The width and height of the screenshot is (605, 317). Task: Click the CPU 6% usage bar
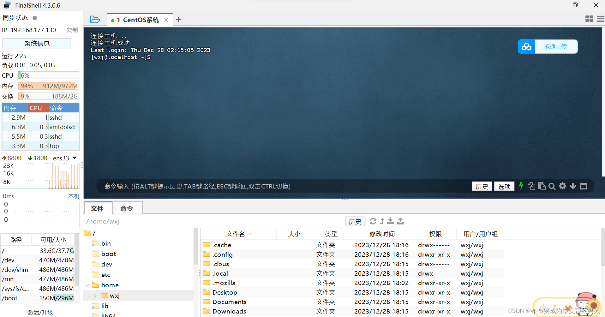tap(49, 75)
